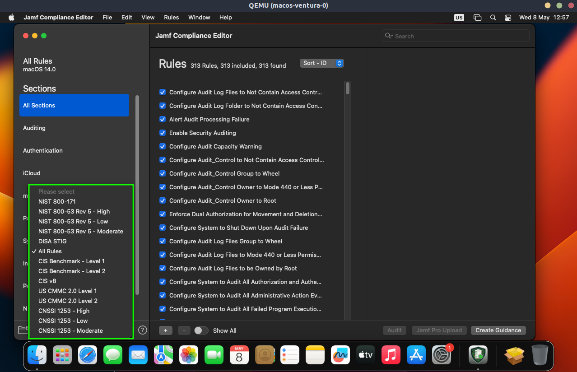Viewport: 577px width, 372px height.
Task: Click the Search field
Action: (x=456, y=36)
